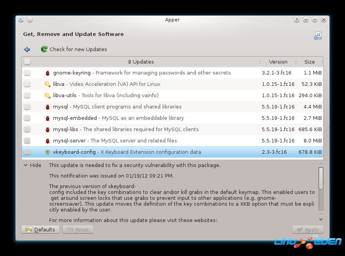Click the security shield icon beside xkeyboard-config
This screenshot has height=256, width=345.
coord(48,152)
